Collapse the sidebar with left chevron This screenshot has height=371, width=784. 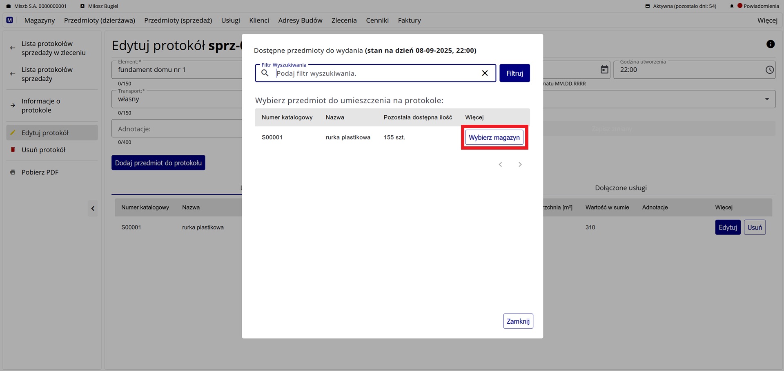[93, 208]
